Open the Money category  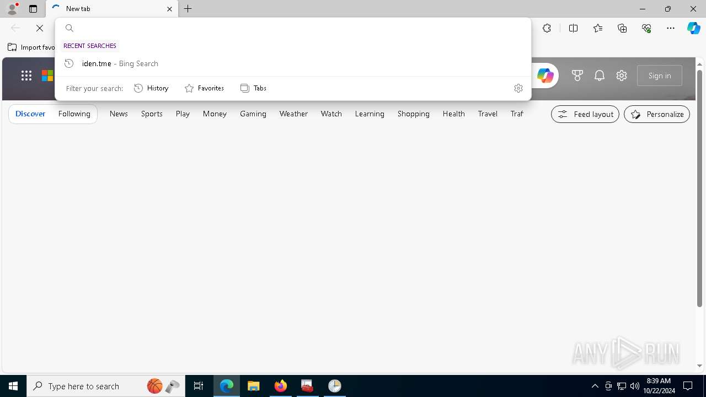[x=215, y=114]
